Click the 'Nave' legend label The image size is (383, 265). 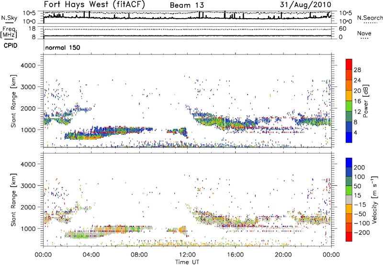pos(364,33)
